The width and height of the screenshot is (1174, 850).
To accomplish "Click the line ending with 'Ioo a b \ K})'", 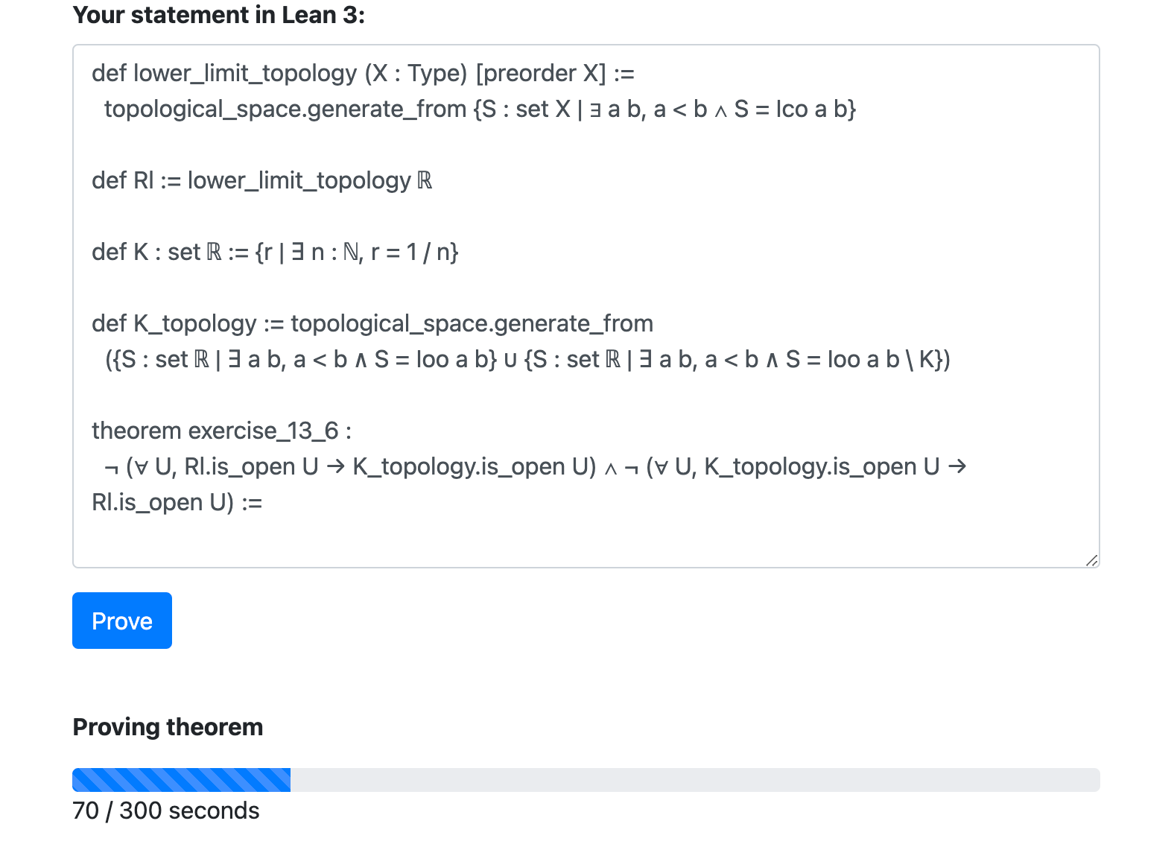I will click(x=527, y=359).
